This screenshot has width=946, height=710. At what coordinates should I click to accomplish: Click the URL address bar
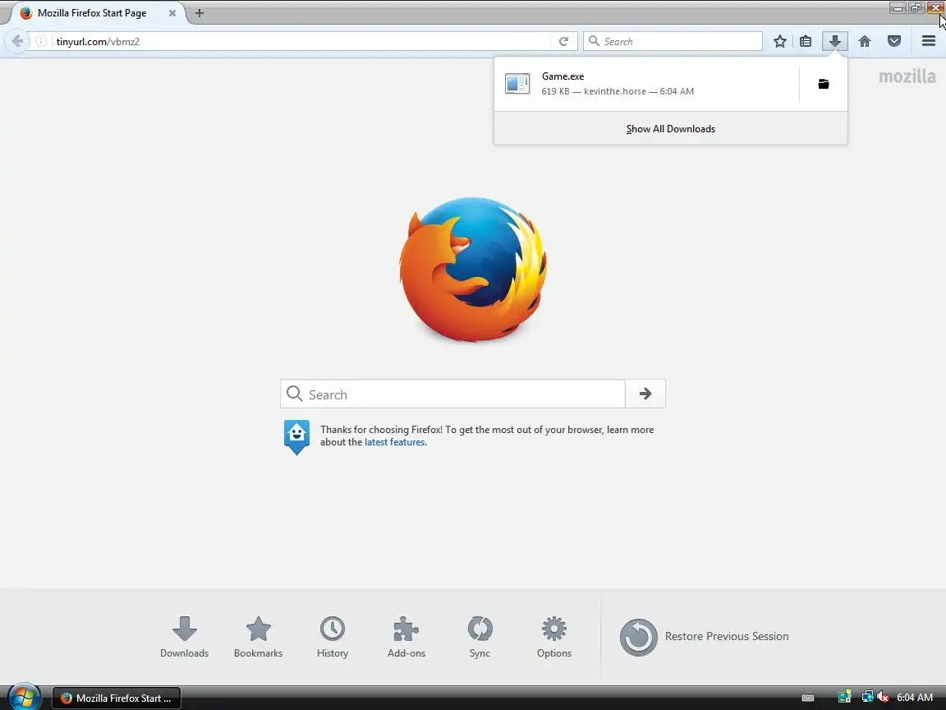[x=300, y=41]
